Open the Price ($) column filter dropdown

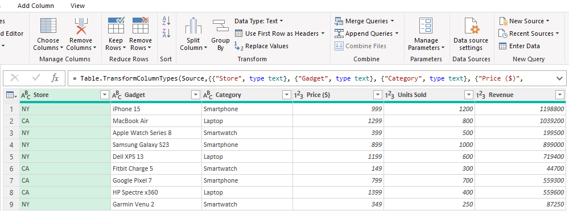[378, 95]
